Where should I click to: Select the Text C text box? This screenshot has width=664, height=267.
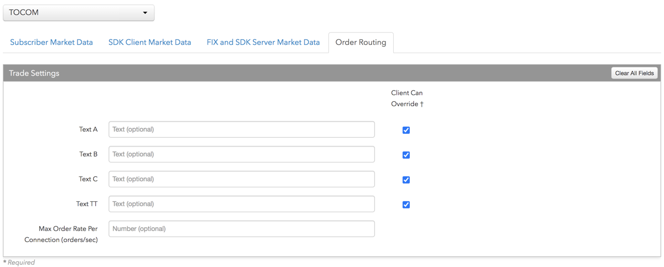point(242,179)
